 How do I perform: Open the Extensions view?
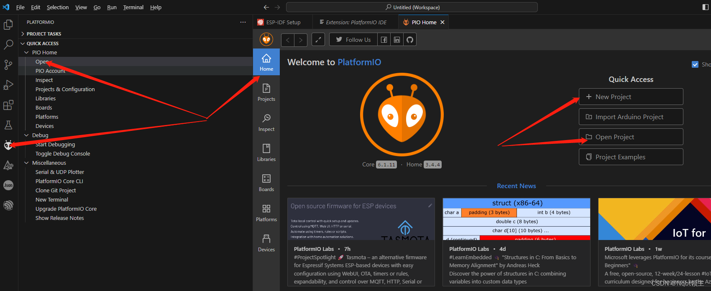click(8, 105)
